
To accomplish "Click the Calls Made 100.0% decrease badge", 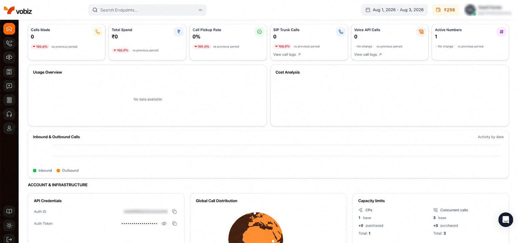I will (40, 47).
